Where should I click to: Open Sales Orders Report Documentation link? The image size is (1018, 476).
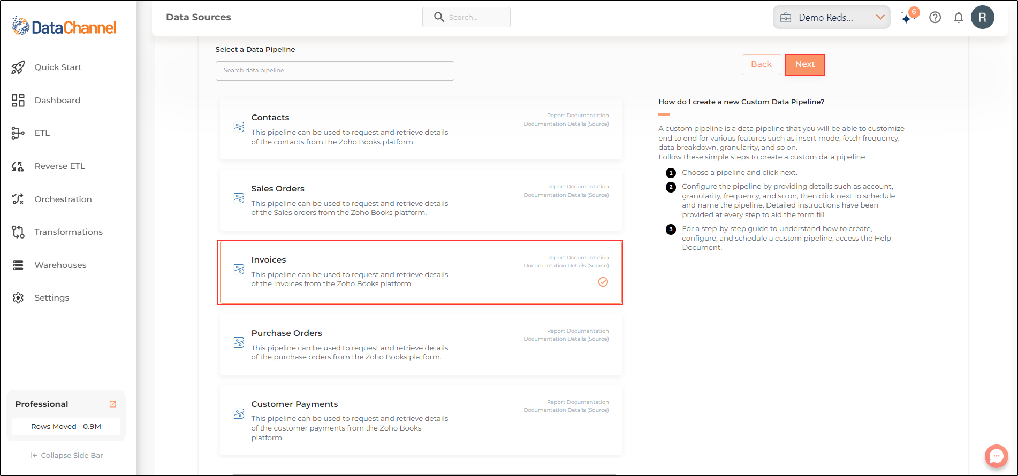click(578, 187)
